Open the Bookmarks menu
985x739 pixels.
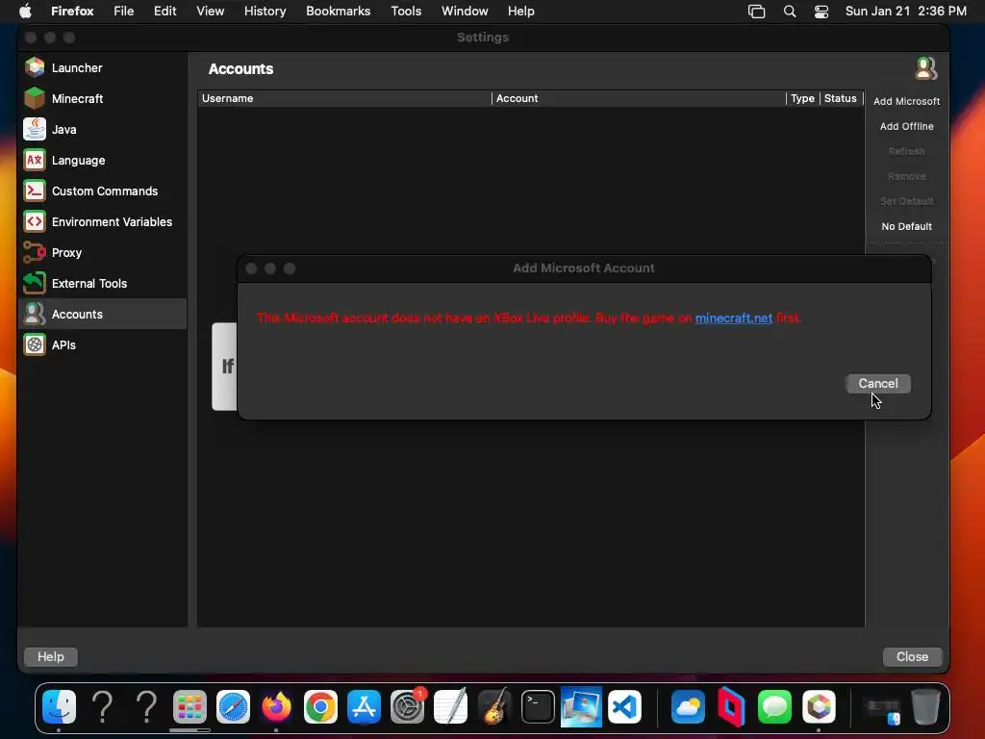(338, 12)
